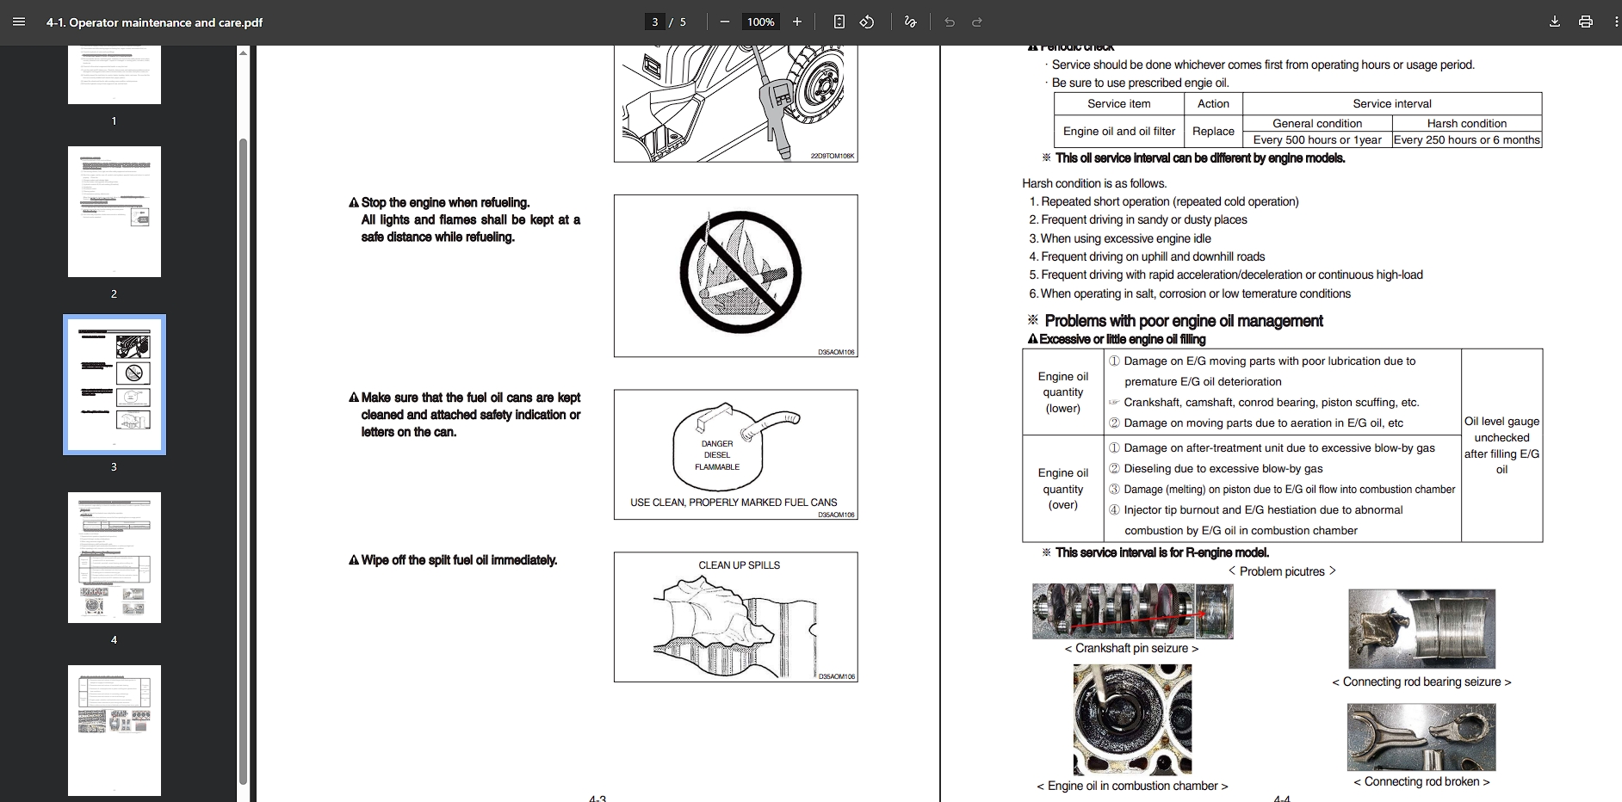Rotate the pages counterclockwise
This screenshot has height=802, width=1622.
coord(866,22)
